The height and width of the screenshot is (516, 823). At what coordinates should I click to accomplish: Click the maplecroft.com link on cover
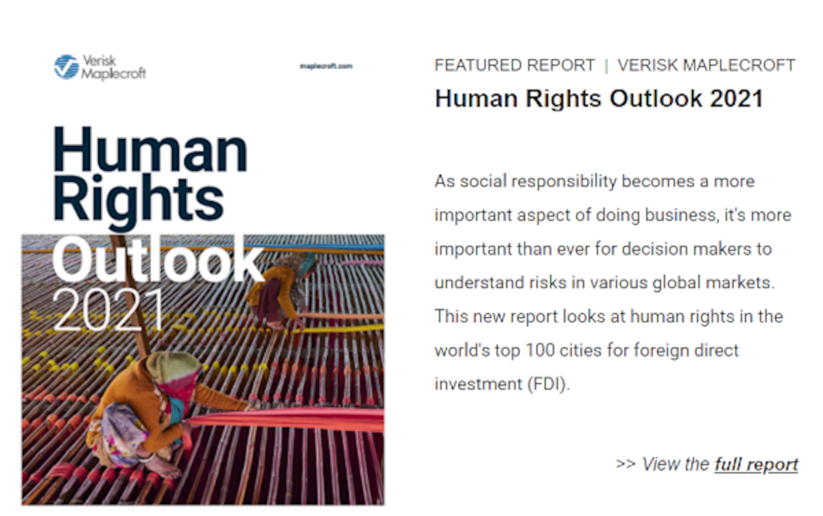click(326, 67)
